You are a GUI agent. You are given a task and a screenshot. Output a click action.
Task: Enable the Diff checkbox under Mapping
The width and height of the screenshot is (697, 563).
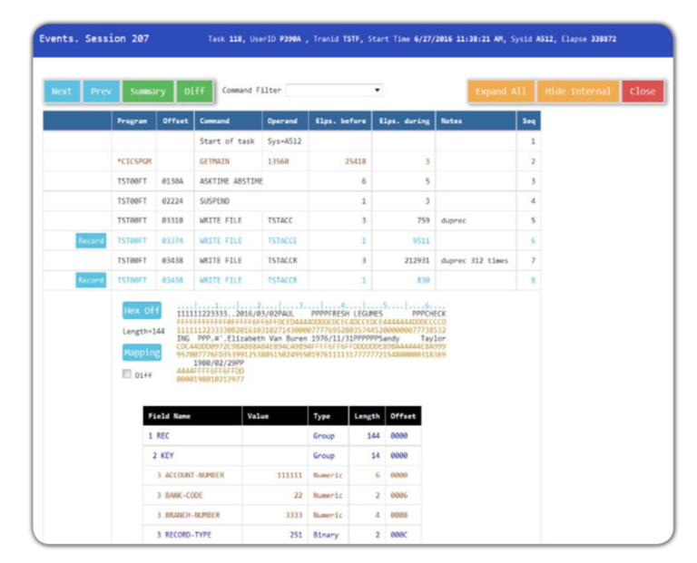pos(126,374)
